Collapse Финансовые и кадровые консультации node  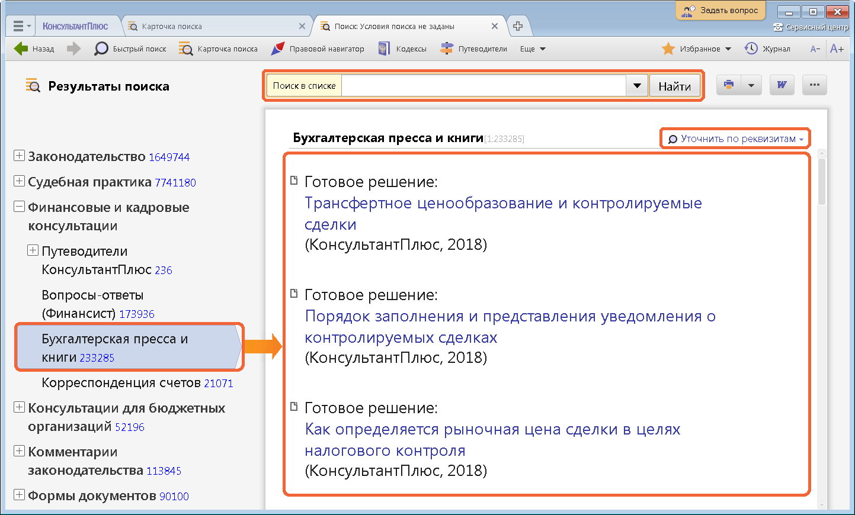19,207
